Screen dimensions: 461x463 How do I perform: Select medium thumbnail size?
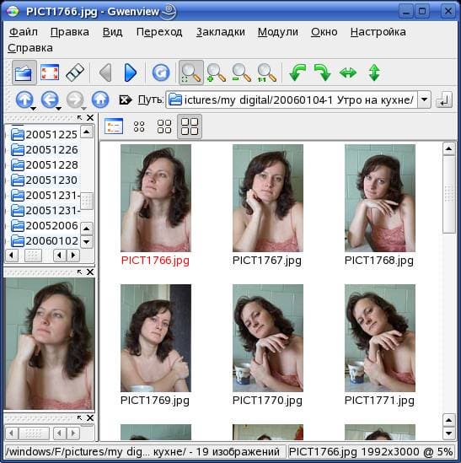point(164,127)
